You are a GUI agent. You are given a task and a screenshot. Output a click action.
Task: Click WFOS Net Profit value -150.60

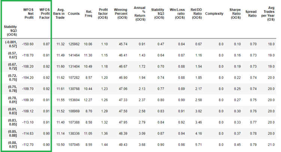(x=28, y=44)
